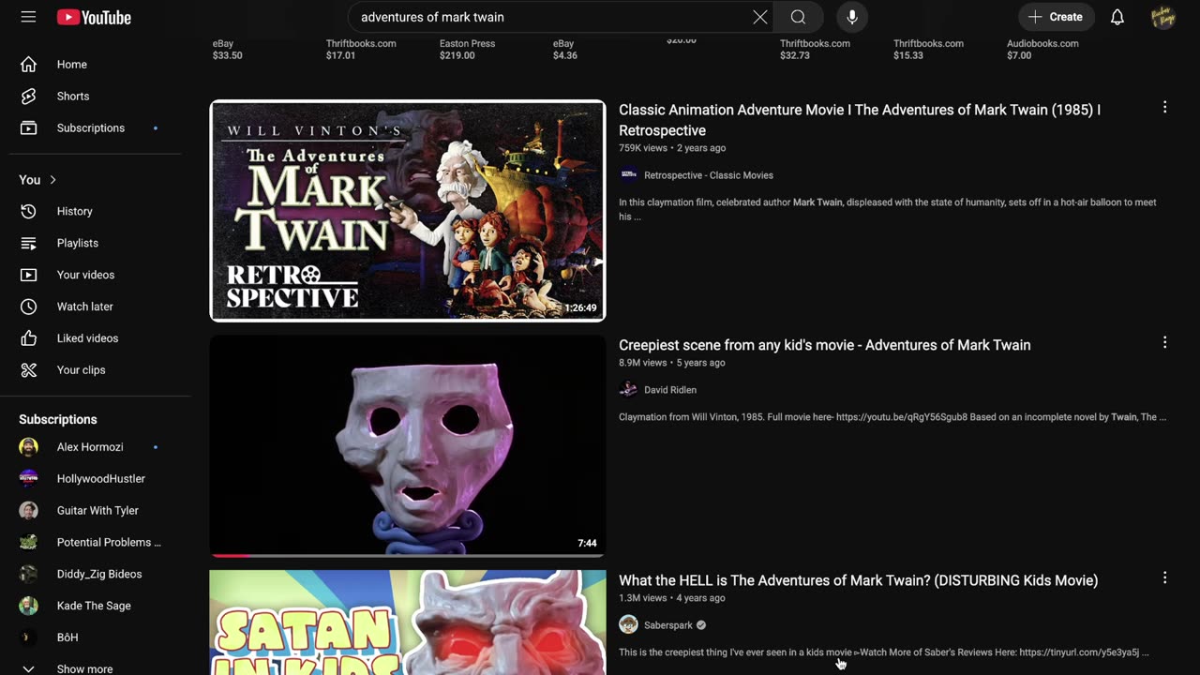Image resolution: width=1200 pixels, height=675 pixels.
Task: Open options menu for Creepiest scene video
Action: point(1164,343)
